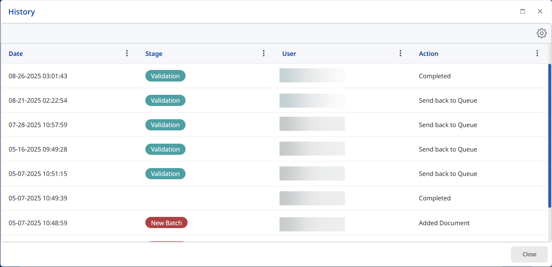
Task: Sort by the Stage column header
Action: 154,54
